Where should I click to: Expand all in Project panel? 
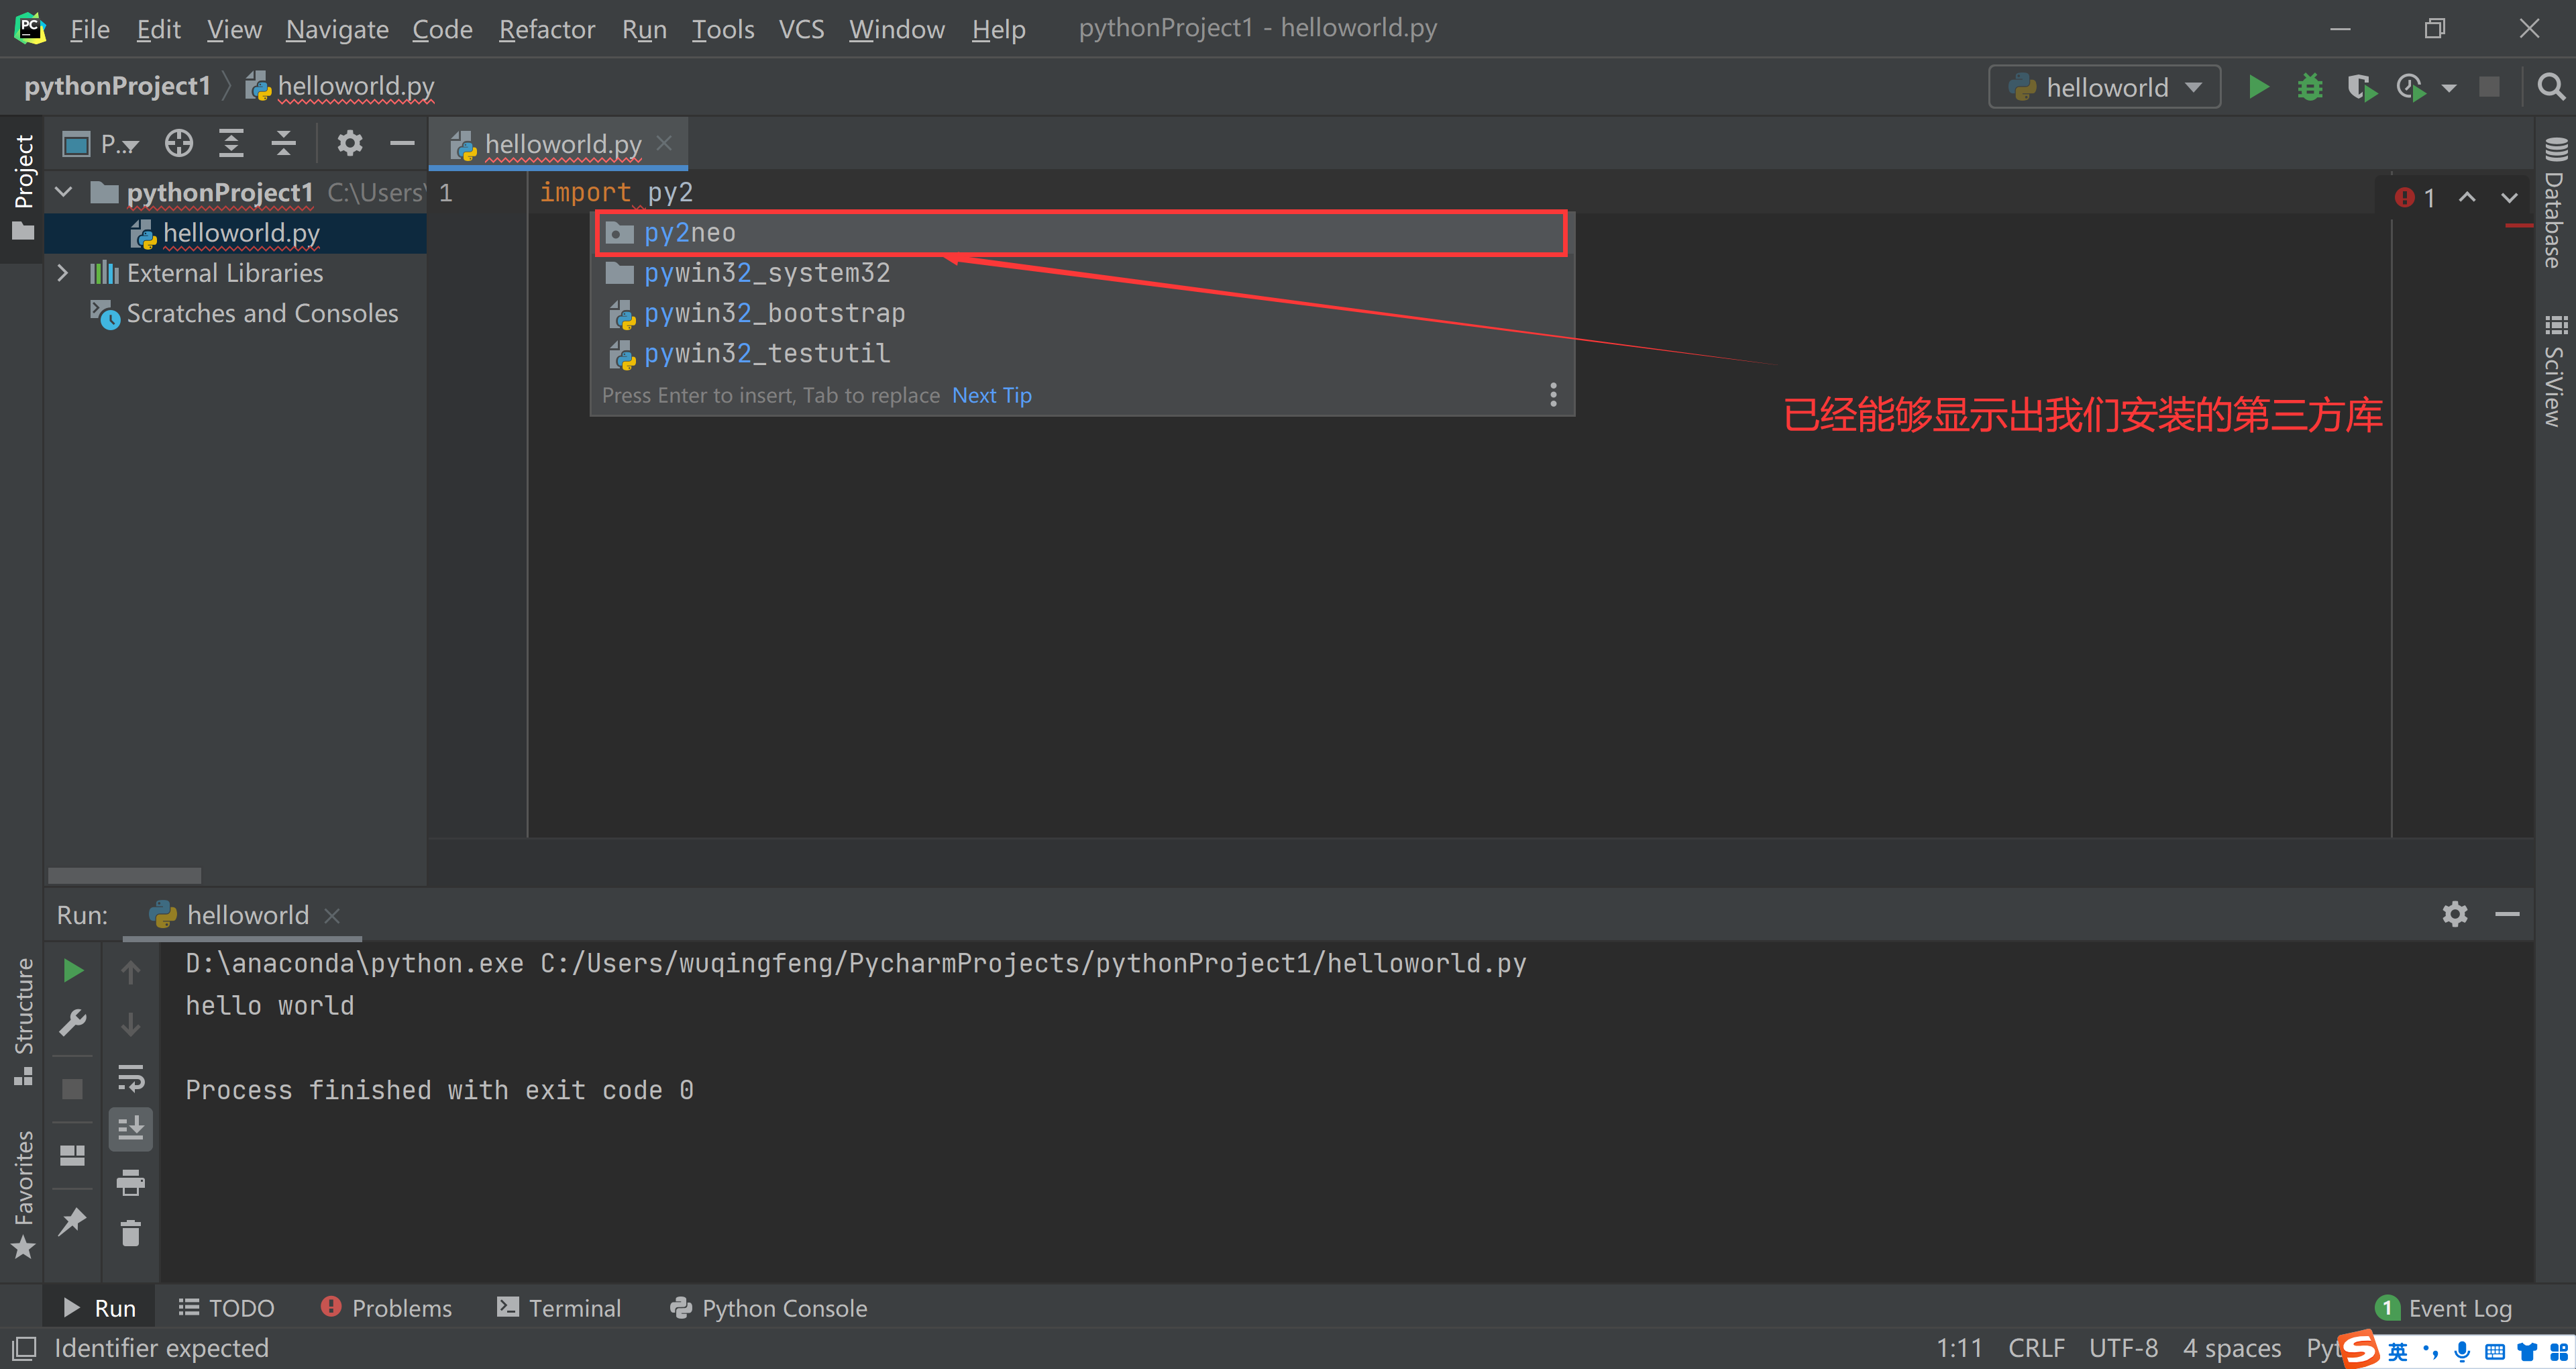(x=231, y=143)
